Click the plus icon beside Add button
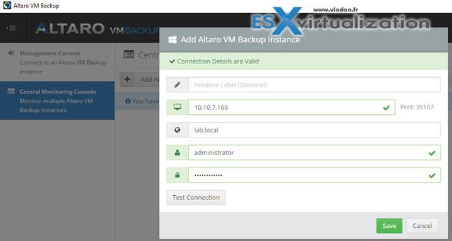This screenshot has width=452, height=241. tap(127, 79)
